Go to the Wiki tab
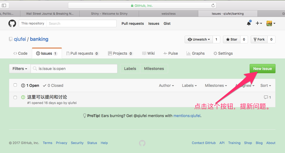The width and height of the screenshot is (285, 153). 148,53
